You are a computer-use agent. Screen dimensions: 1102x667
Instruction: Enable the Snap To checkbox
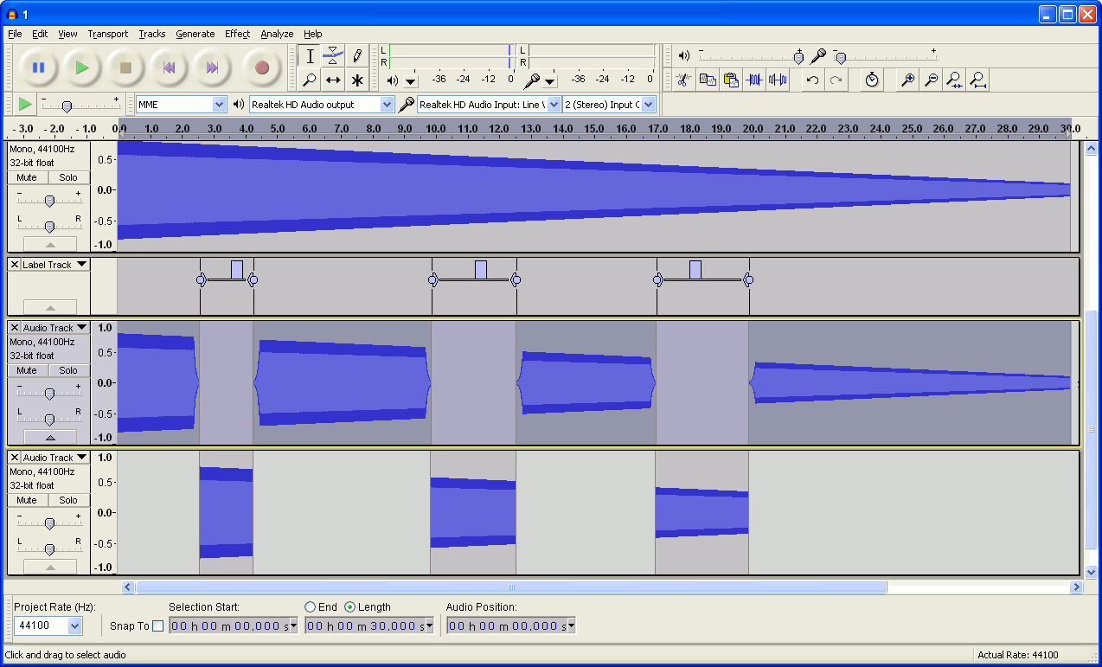(x=157, y=626)
